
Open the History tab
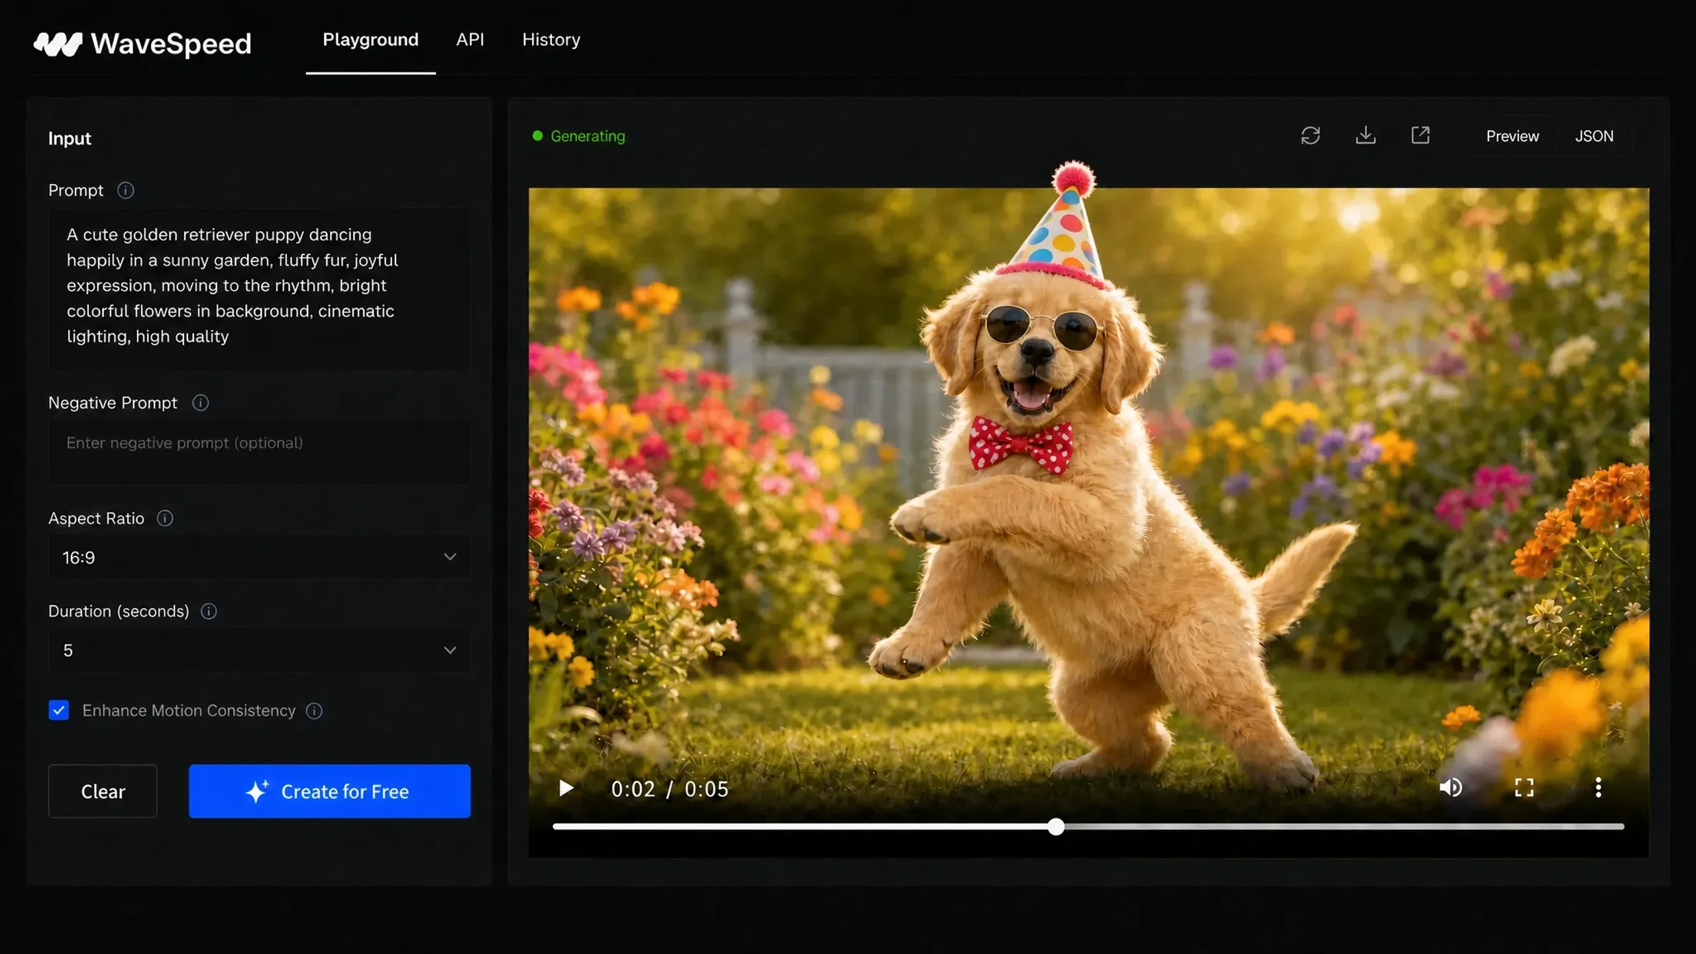tap(551, 40)
